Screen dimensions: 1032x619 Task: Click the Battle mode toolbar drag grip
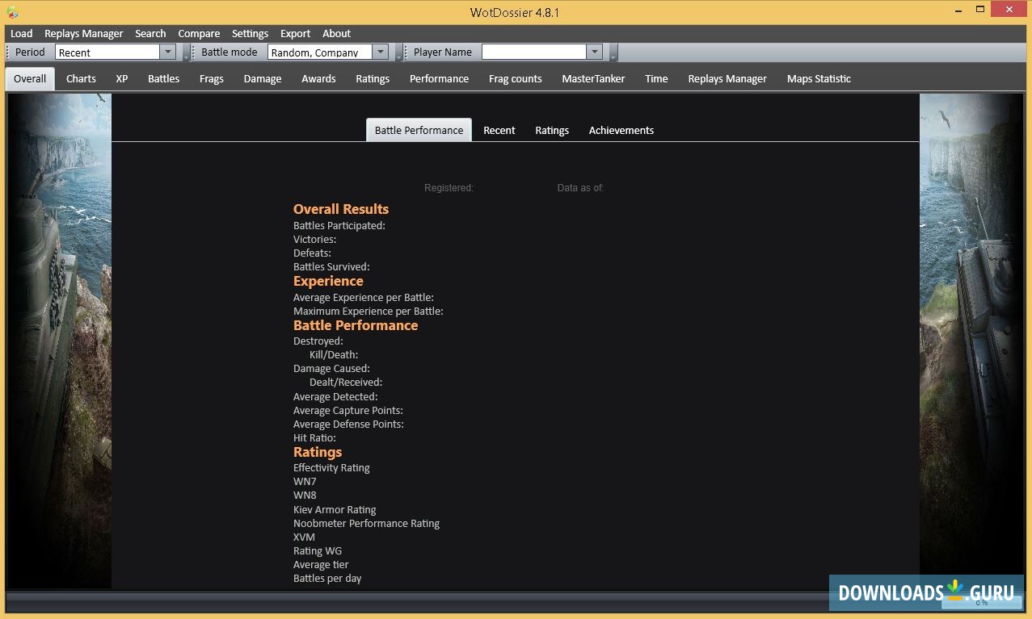(195, 52)
